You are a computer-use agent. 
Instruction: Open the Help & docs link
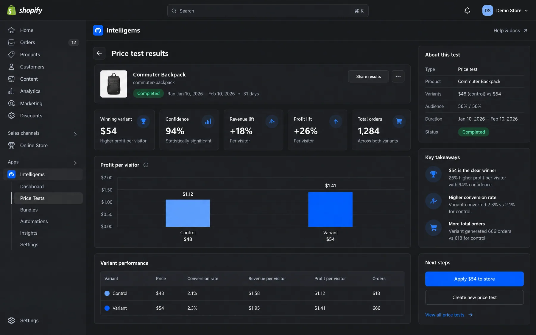pyautogui.click(x=510, y=30)
